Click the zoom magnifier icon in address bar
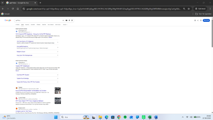 [x=184, y=9]
